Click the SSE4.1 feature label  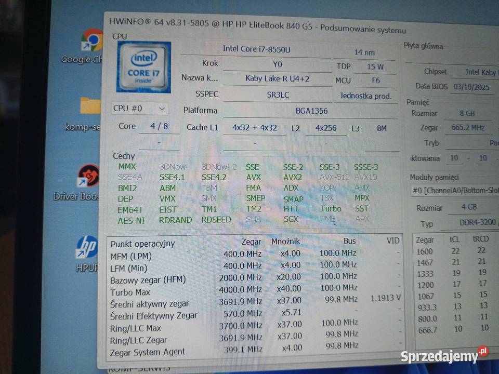point(172,177)
